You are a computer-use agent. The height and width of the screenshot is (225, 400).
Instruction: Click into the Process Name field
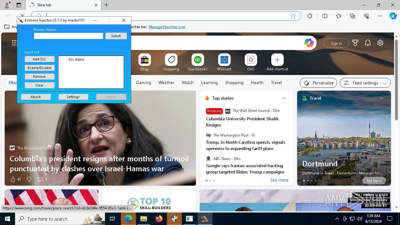pyautogui.click(x=68, y=36)
